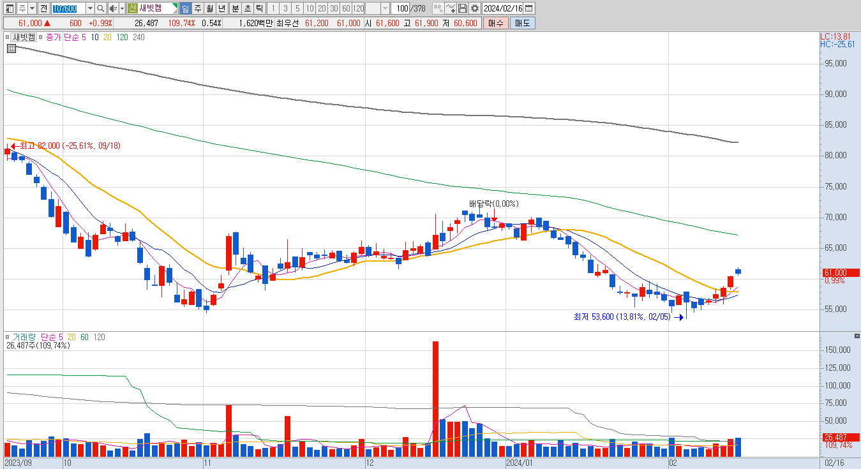This screenshot has height=469, width=861.
Task: Click the 2024/01 time axis label
Action: pyautogui.click(x=520, y=463)
